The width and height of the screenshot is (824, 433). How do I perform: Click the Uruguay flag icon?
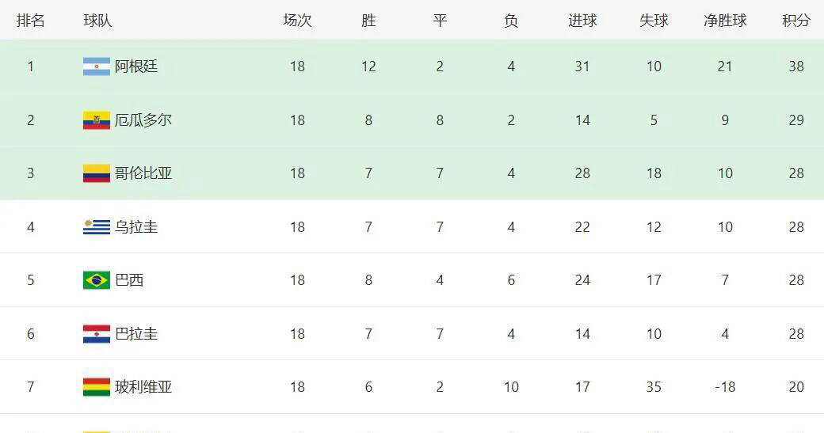(x=96, y=227)
